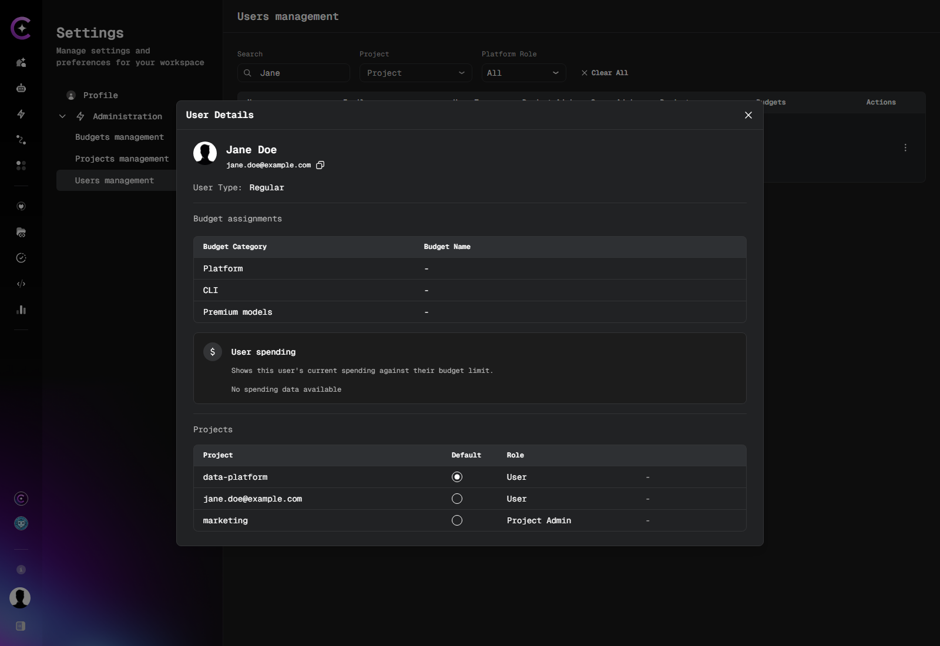
Task: Open the workflows path icon in sidebar
Action: pos(21,140)
